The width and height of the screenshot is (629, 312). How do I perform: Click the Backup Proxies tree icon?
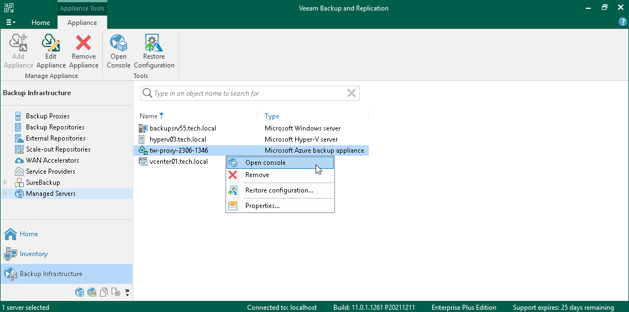[x=18, y=116]
